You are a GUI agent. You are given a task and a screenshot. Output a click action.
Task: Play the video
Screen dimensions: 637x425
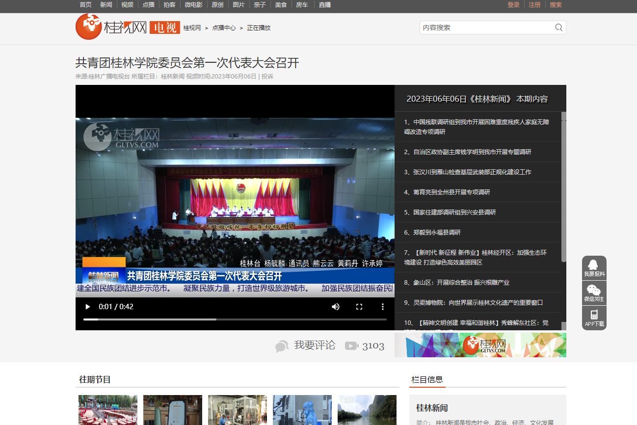88,307
